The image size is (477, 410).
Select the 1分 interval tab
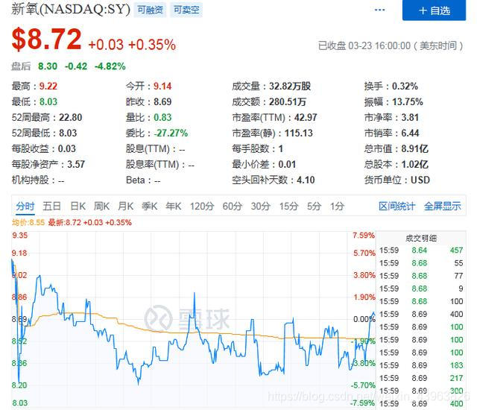point(337,206)
